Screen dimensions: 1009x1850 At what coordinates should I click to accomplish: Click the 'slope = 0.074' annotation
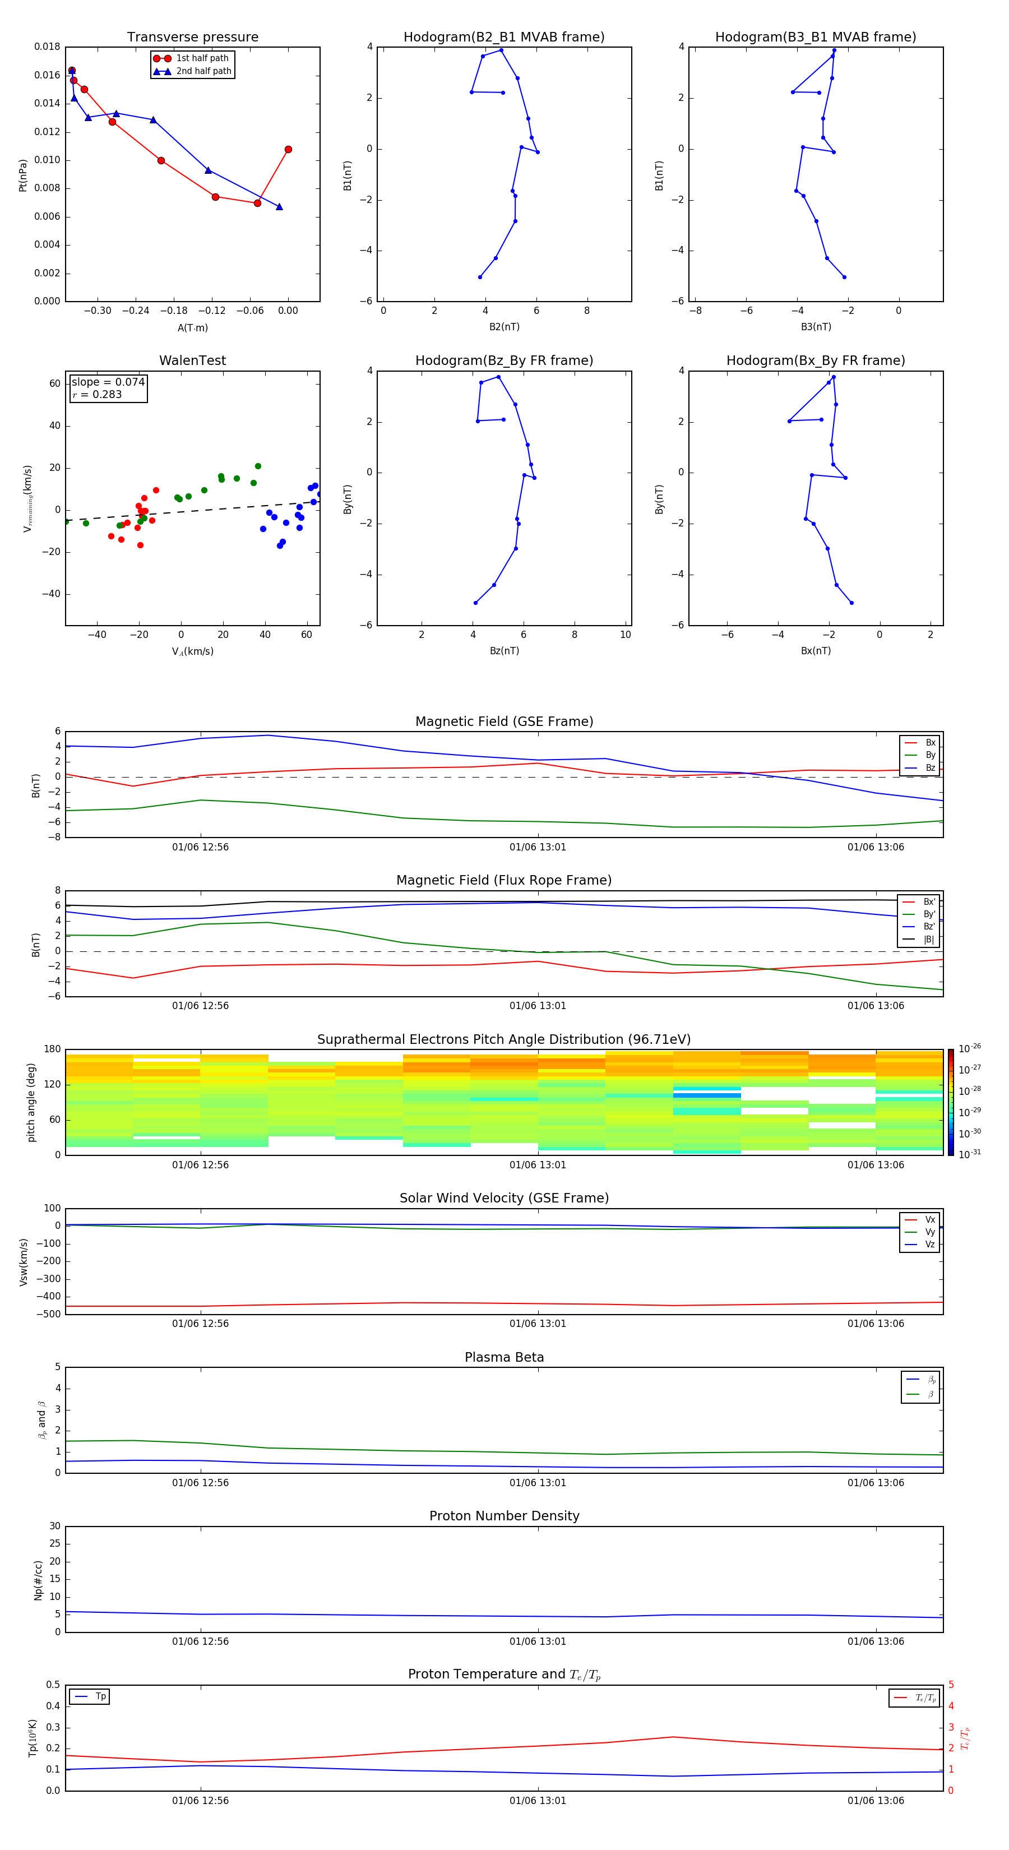pos(108,382)
